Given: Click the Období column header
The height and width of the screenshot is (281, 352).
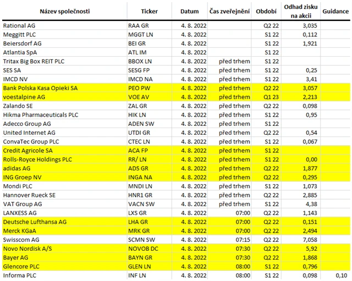Looking at the screenshot, I should 266,11.
